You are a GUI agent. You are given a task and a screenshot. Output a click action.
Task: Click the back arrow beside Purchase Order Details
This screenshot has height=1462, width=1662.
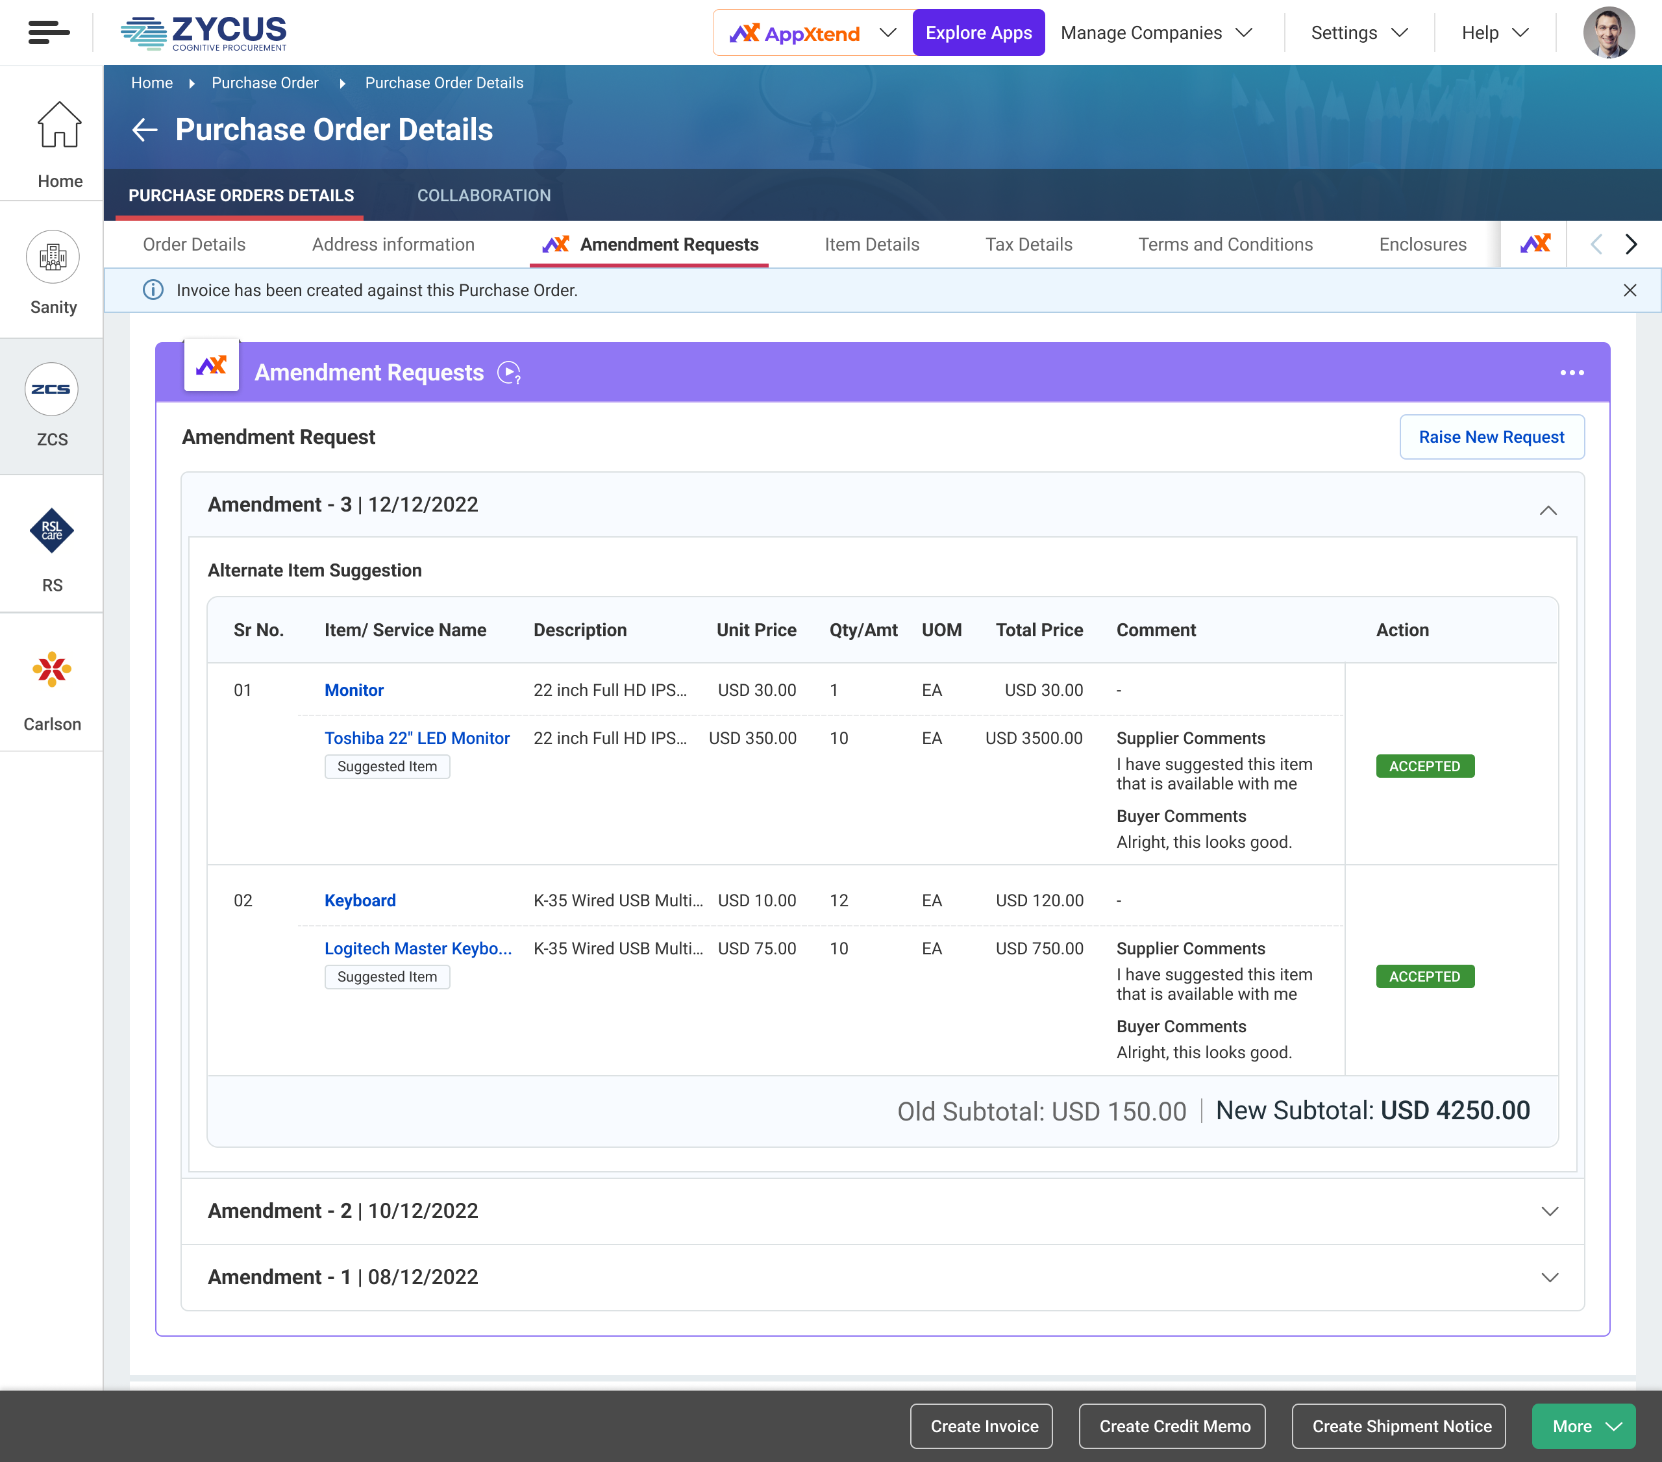145,130
